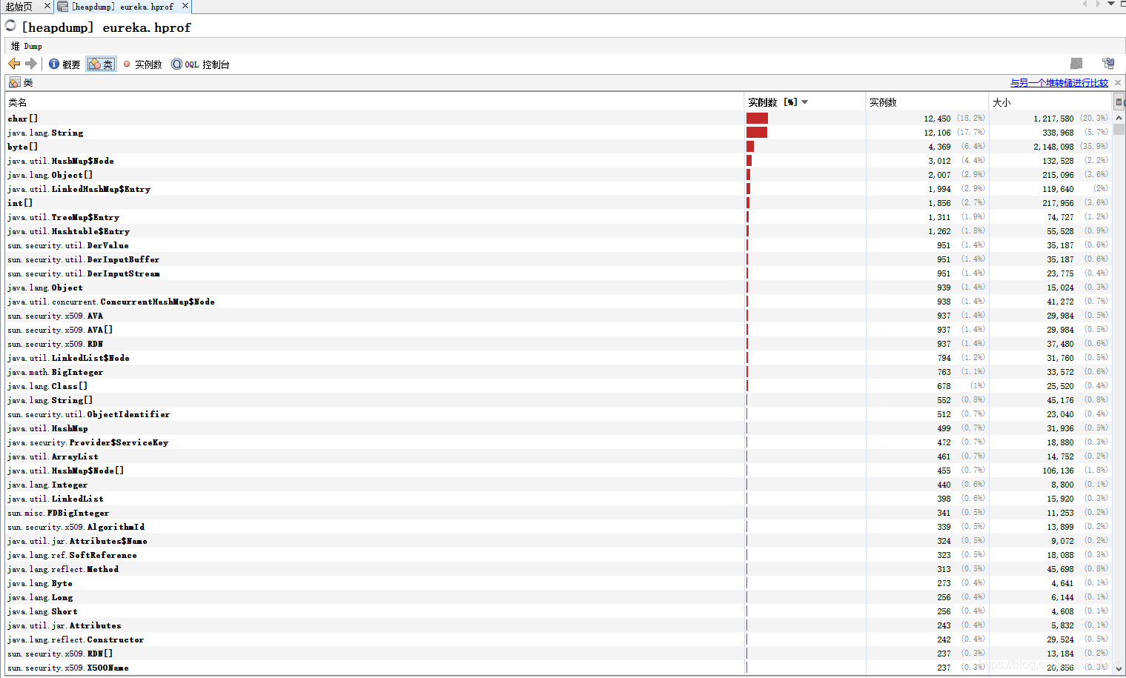Click the scrollbar up arrow
1126x678 pixels.
1119,118
